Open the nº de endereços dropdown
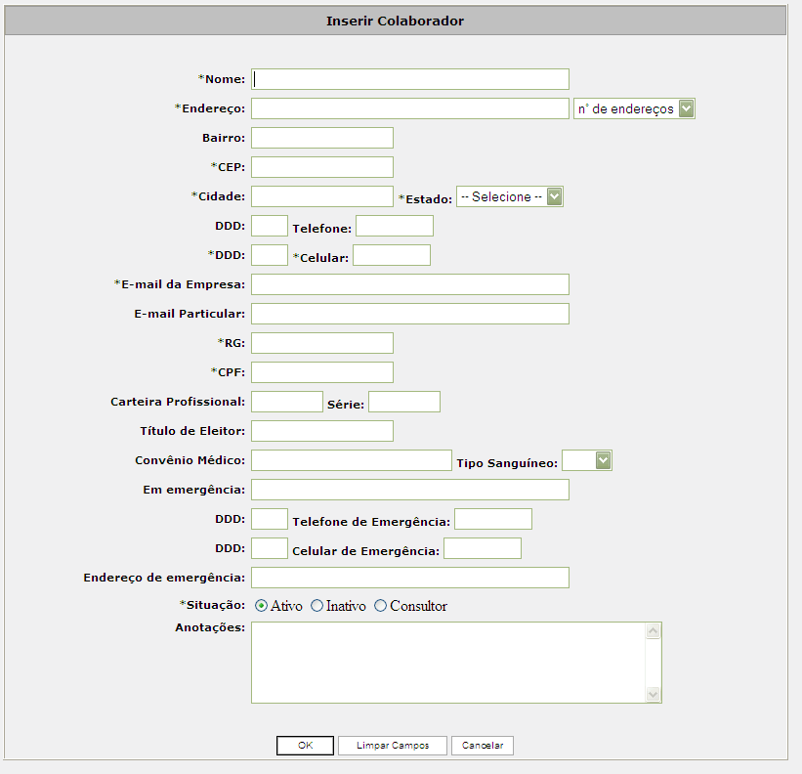The image size is (802, 774). coord(634,108)
